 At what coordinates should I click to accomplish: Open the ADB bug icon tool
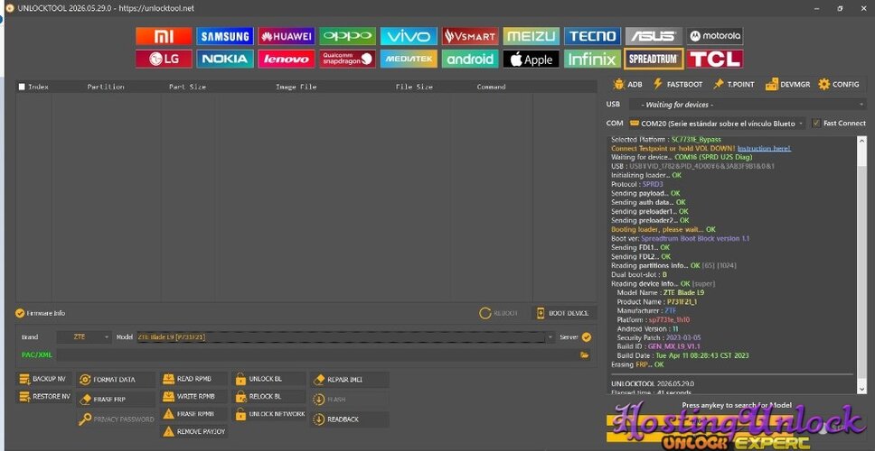[627, 84]
